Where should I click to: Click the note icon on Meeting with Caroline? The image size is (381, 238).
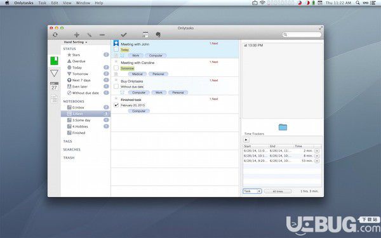(116, 74)
